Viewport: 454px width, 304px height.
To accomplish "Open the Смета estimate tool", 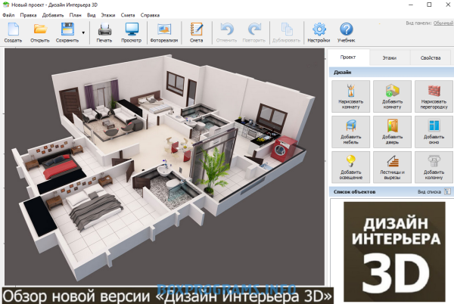I will click(196, 33).
